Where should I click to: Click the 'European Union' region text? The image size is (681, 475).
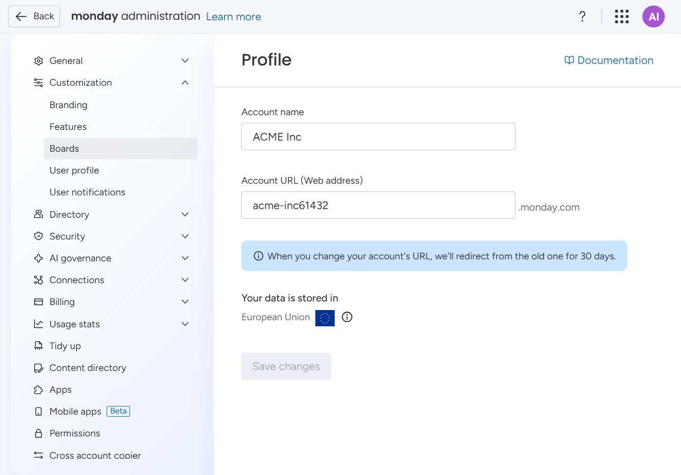coord(276,317)
